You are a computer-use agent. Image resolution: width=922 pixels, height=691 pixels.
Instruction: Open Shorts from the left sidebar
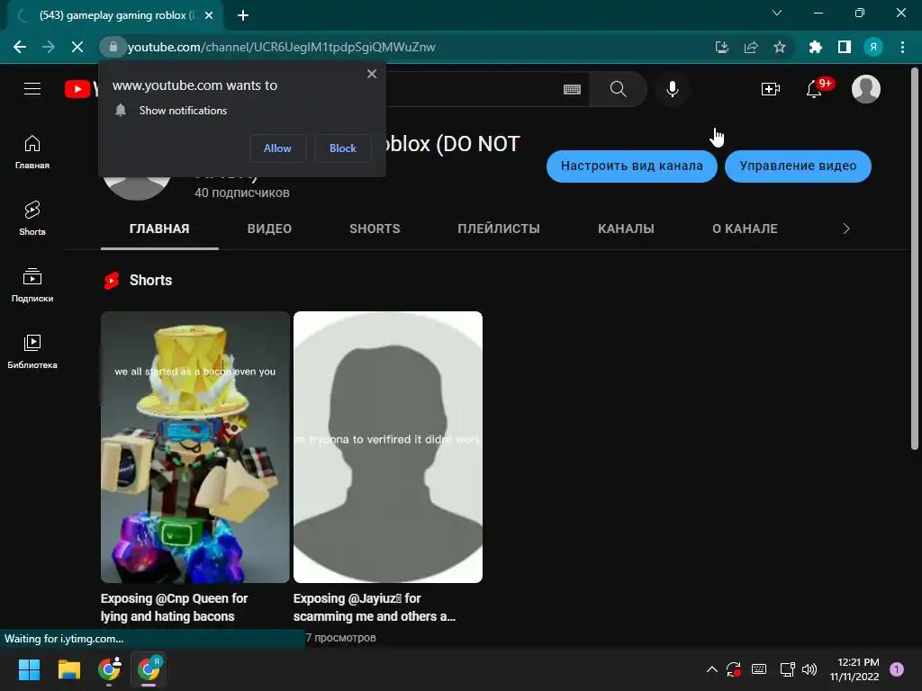(x=32, y=218)
